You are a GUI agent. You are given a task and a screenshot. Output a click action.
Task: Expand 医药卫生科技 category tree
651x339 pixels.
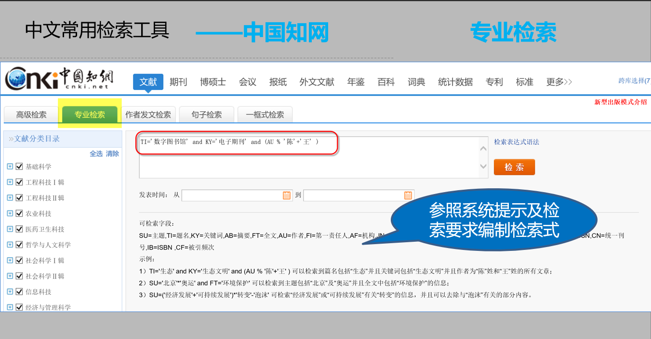[x=10, y=229]
